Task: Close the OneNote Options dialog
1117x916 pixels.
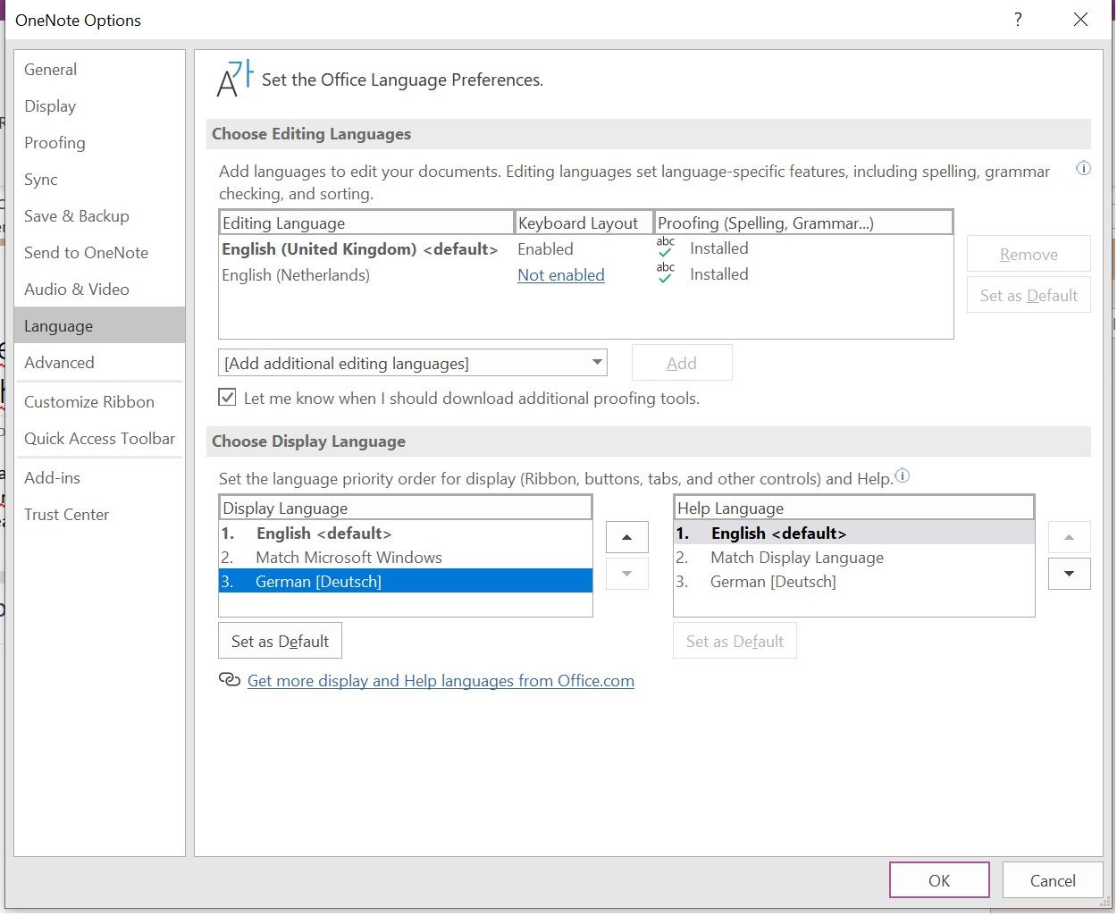Action: (1080, 20)
